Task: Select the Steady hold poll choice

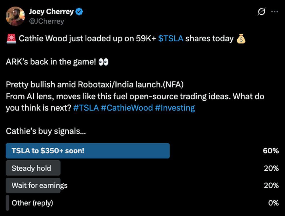Action: 33,168
